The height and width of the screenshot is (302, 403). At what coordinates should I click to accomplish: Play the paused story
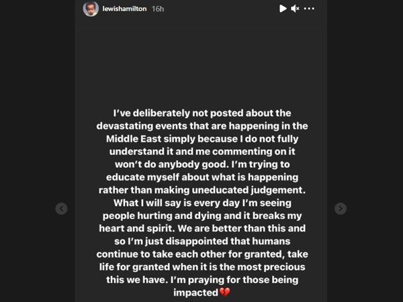[283, 9]
